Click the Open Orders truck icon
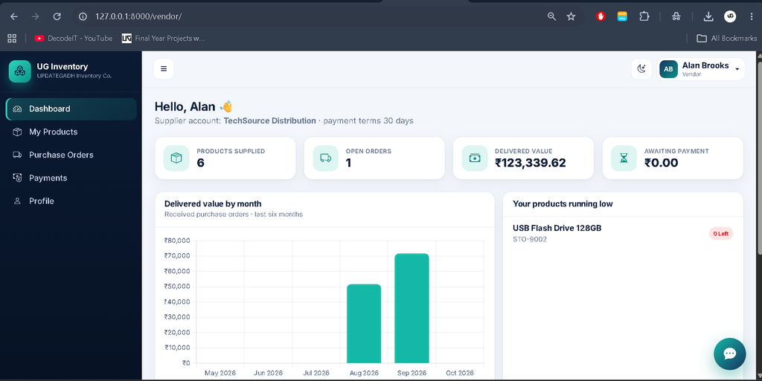The image size is (762, 381). click(x=326, y=158)
